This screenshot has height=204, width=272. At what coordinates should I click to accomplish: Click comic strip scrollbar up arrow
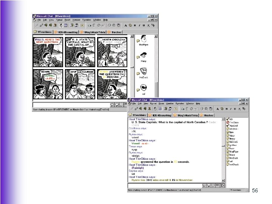132,36
